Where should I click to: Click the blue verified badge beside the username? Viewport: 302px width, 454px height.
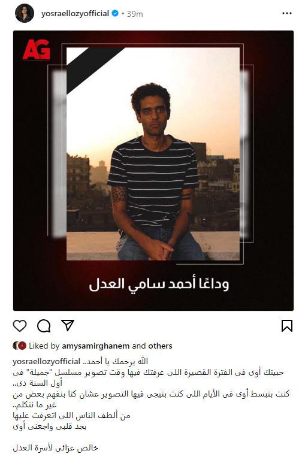click(115, 13)
